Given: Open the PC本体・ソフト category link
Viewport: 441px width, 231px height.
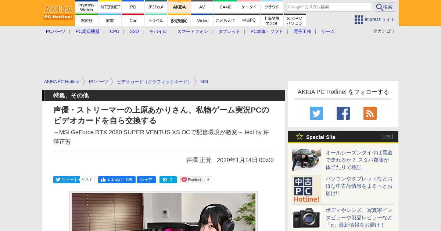Looking at the screenshot, I should coord(267,32).
